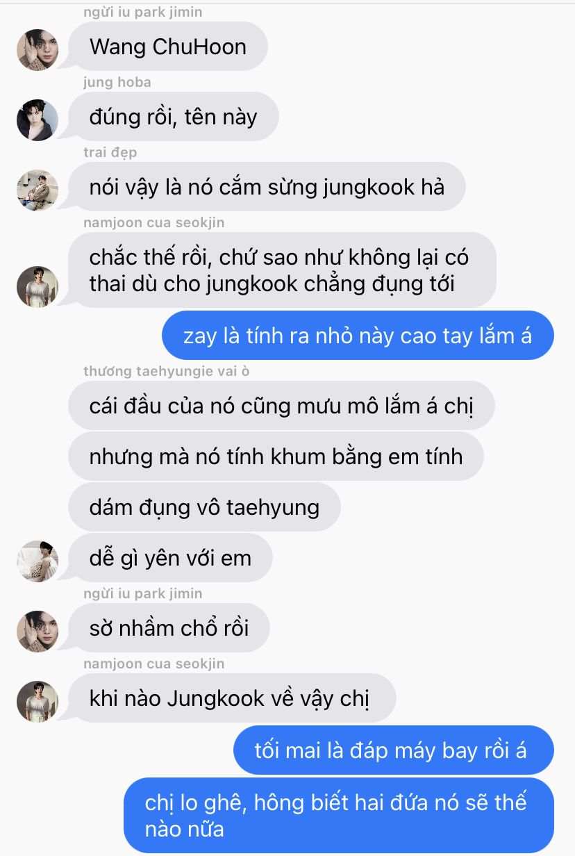Viewport: 575px width, 856px height.
Task: Open avatar next to "sờ nhầm chổ rồi"
Action: click(37, 632)
